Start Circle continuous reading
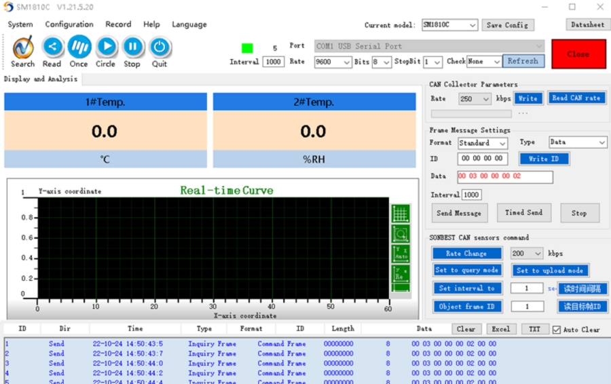 pos(106,47)
